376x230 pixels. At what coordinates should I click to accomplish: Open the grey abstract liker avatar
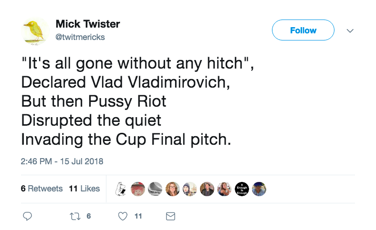(155, 189)
